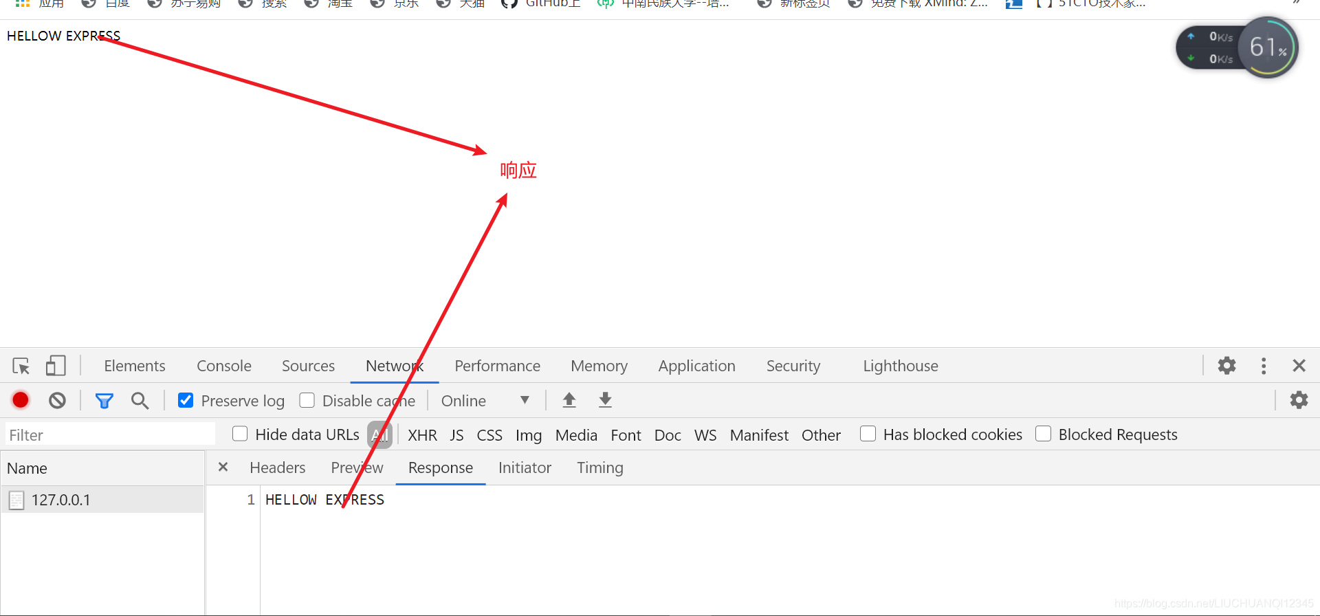Screen dimensions: 1320x616
Task: Check Has blocked cookies
Action: pyautogui.click(x=868, y=434)
